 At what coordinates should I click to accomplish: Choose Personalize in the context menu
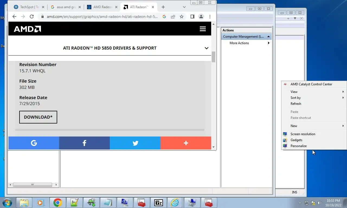pos(314,146)
